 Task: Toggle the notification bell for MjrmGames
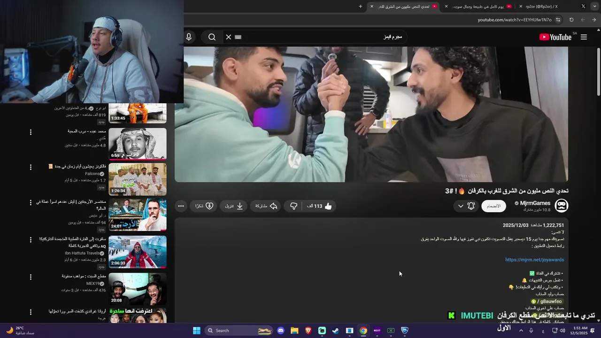pyautogui.click(x=471, y=206)
